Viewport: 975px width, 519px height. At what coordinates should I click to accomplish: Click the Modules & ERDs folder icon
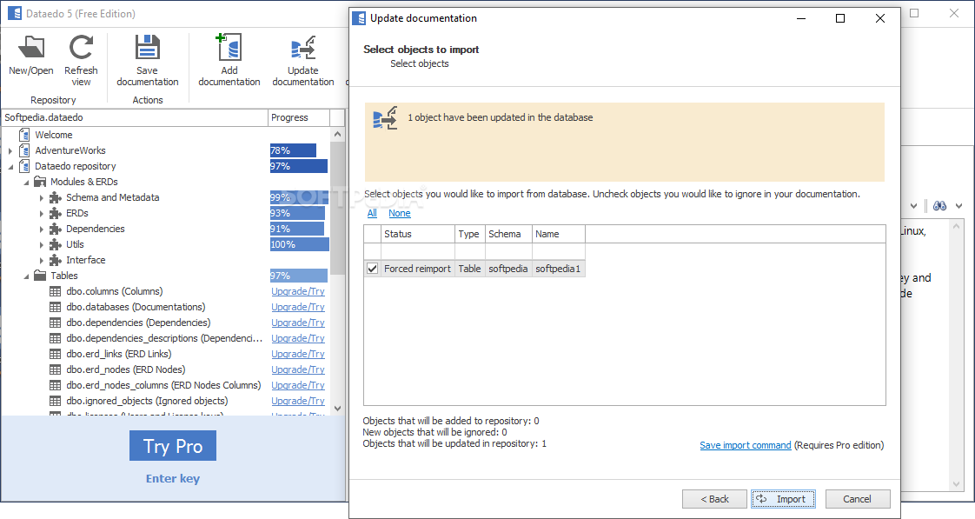(x=40, y=182)
